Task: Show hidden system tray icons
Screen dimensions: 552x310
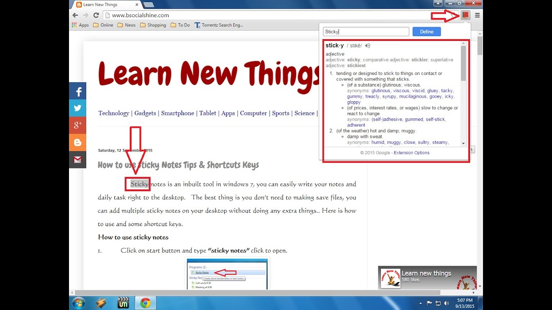Action: [421, 303]
